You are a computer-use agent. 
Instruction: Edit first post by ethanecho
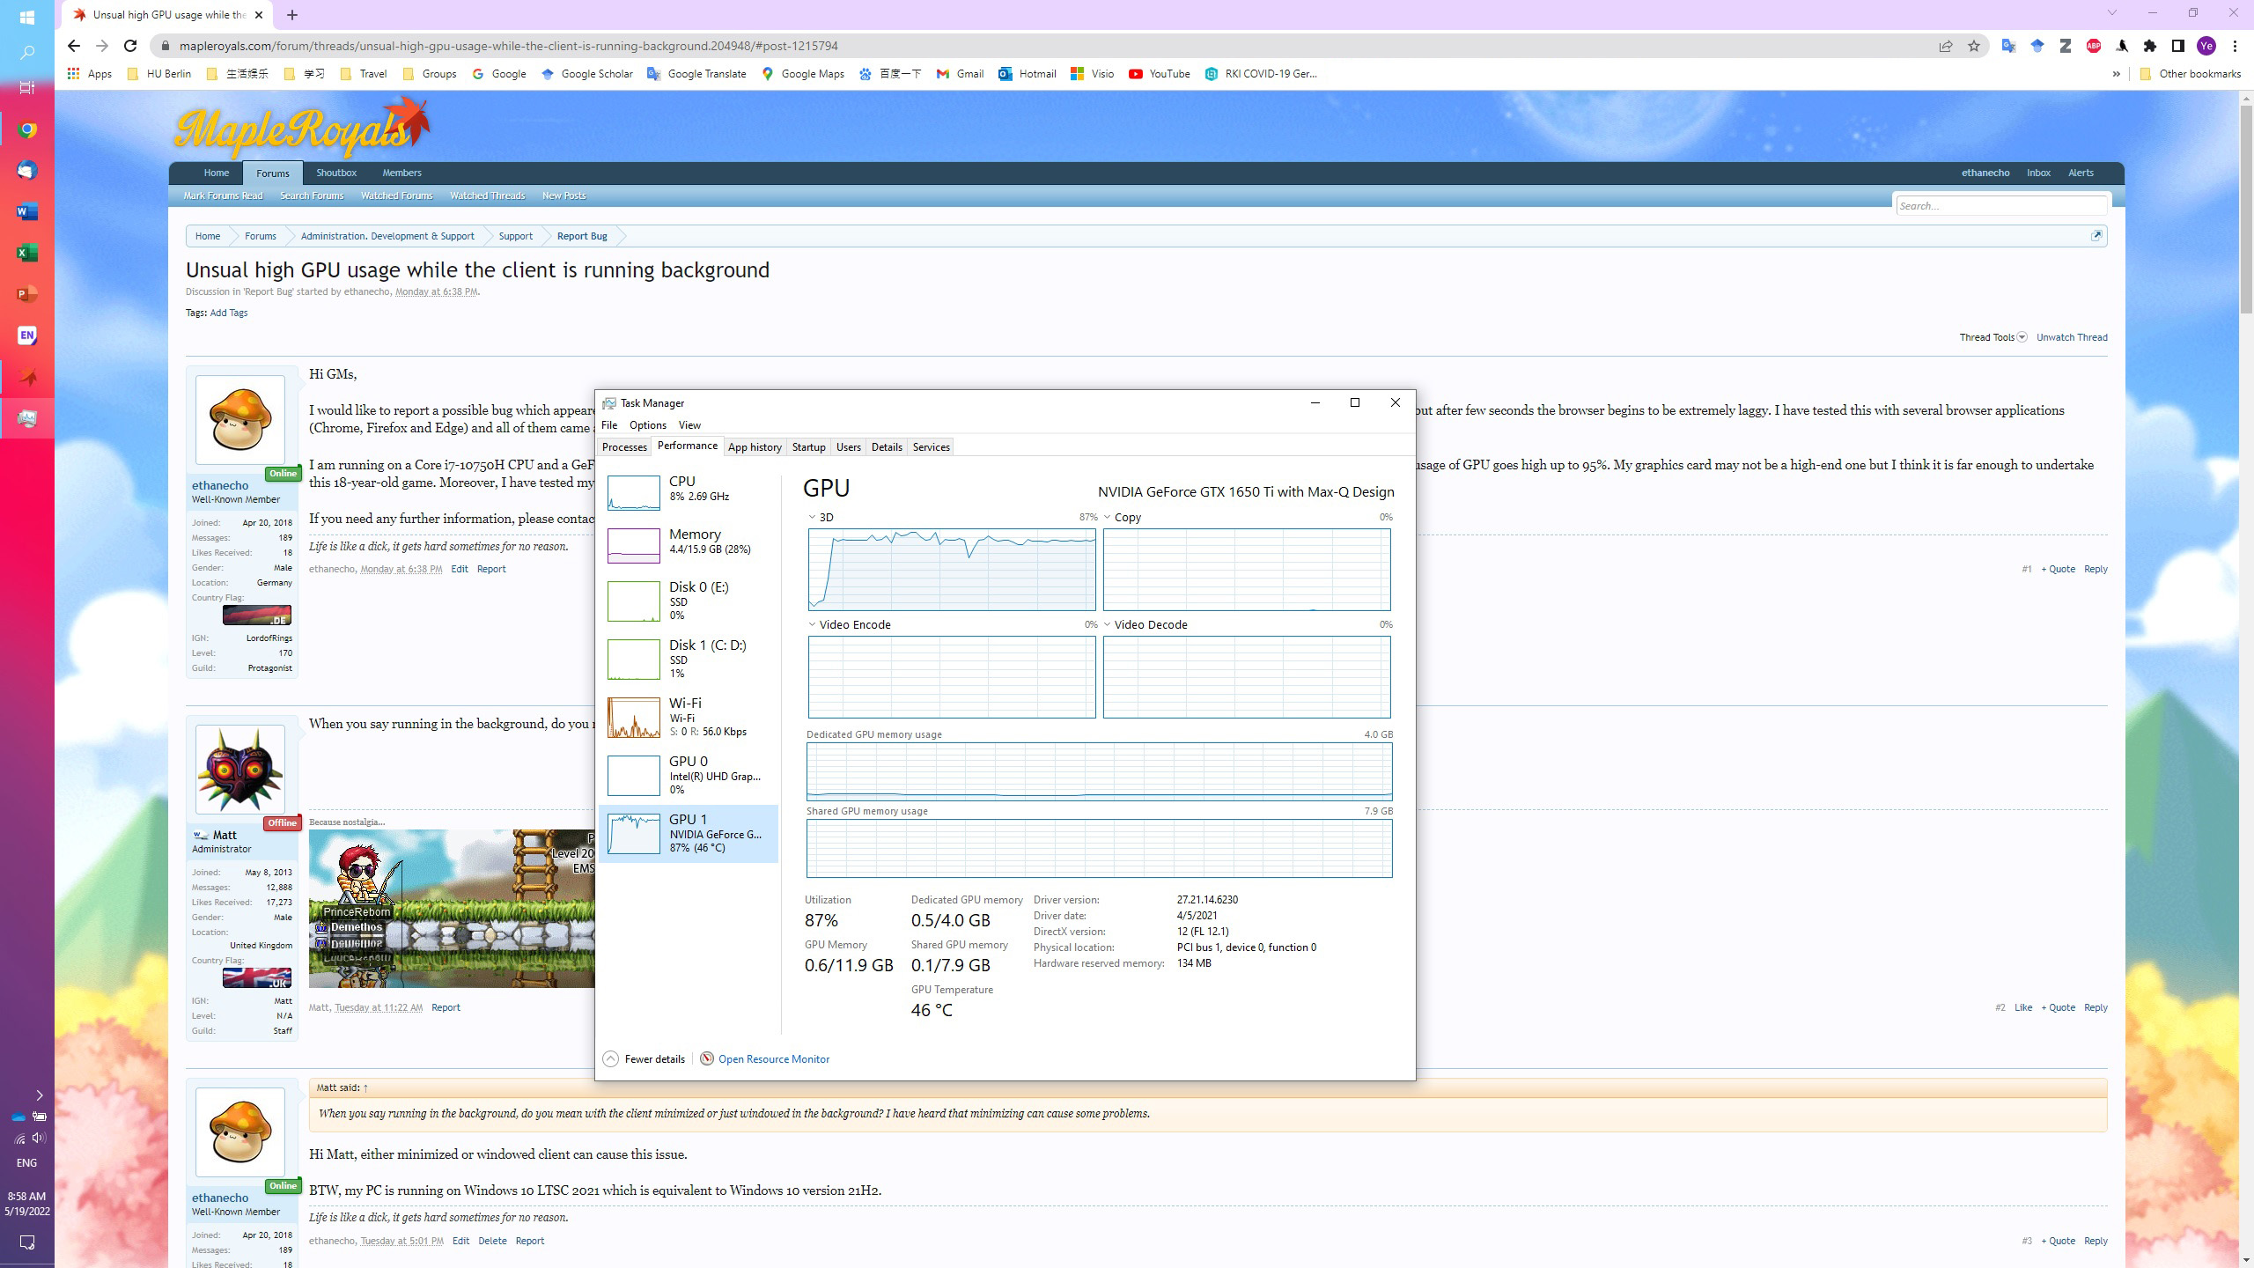(460, 569)
